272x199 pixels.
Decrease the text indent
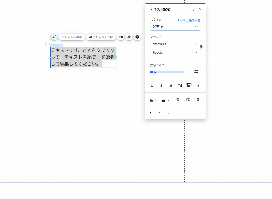coord(178,100)
